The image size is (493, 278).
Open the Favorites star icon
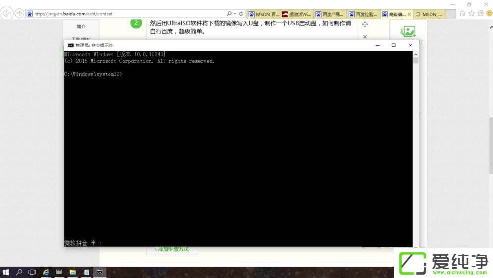click(x=471, y=13)
